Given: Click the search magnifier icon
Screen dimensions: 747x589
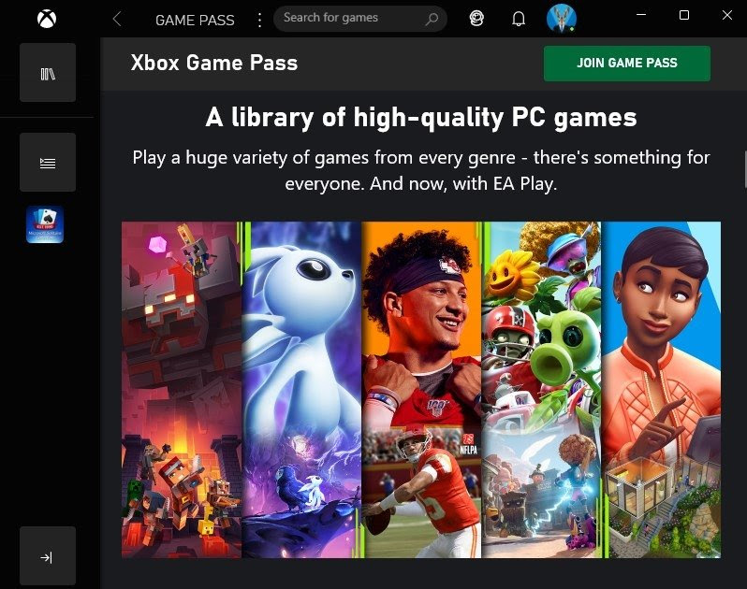Looking at the screenshot, I should coord(432,19).
